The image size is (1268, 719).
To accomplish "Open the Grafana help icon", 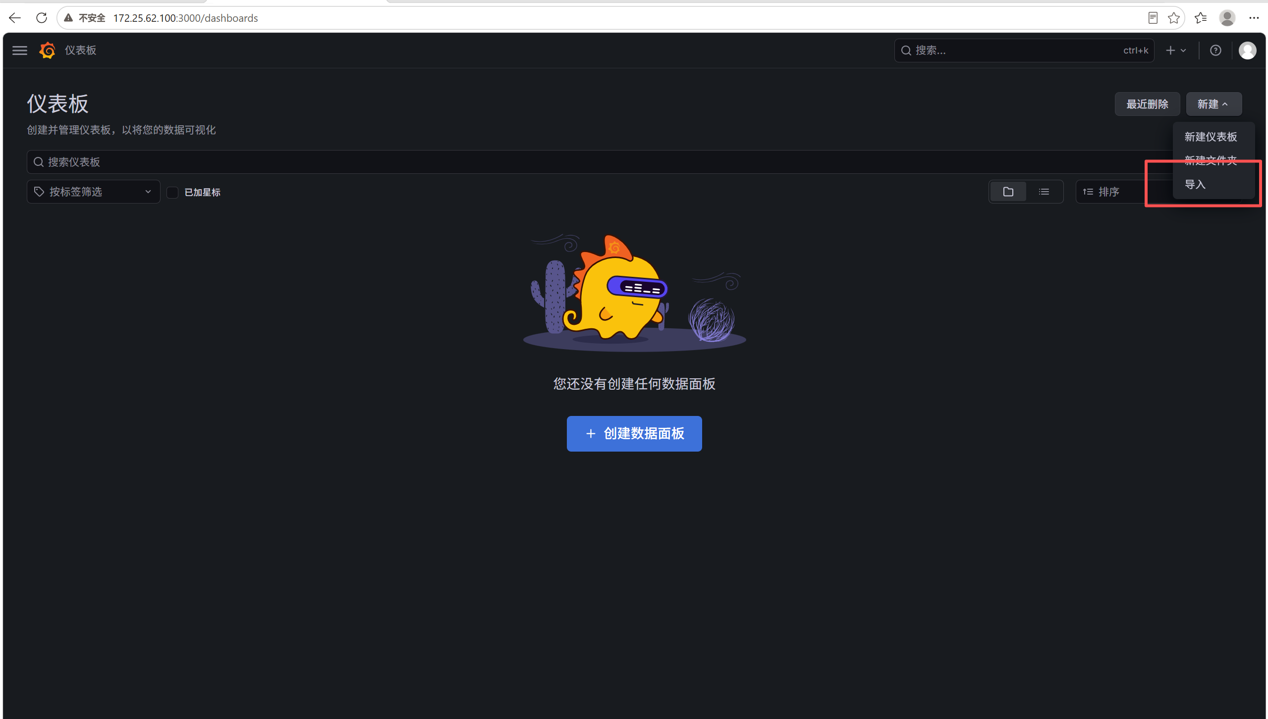I will (1215, 51).
